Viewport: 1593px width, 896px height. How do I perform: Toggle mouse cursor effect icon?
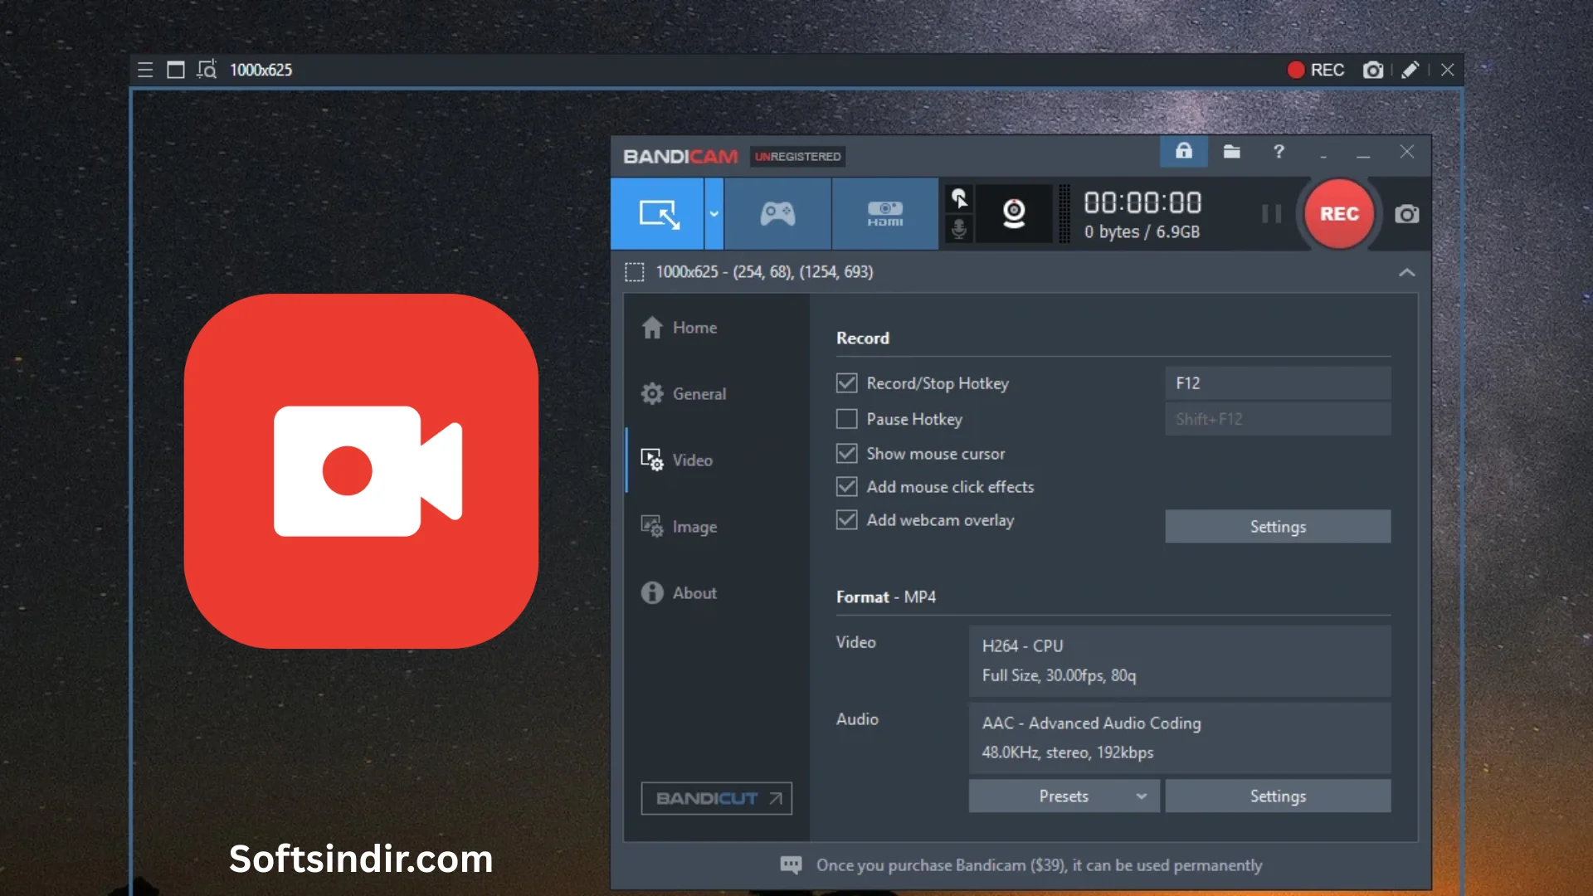click(959, 198)
